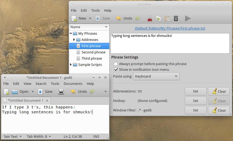233x141 pixels.
Task: Click the First phrase.txt path link
Action: [x=170, y=28]
